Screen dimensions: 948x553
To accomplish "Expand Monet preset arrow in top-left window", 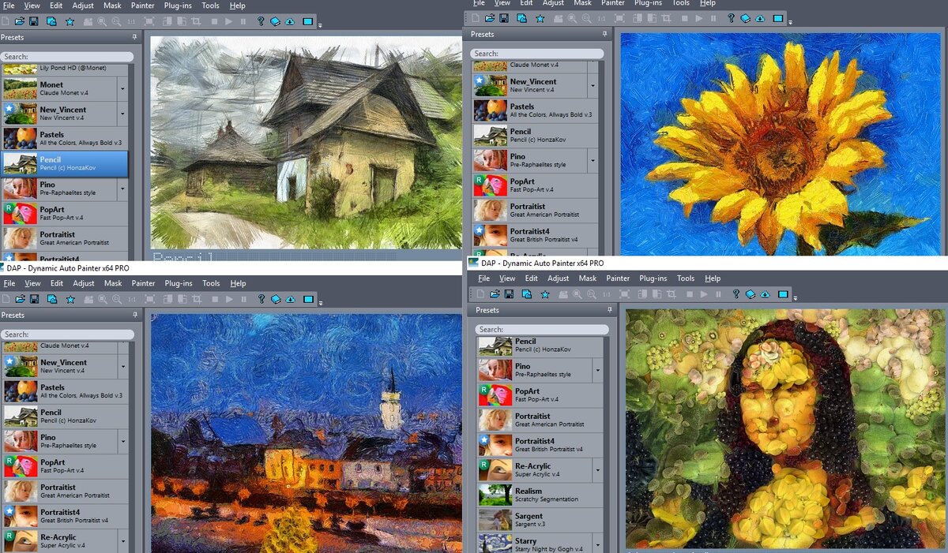I will click(122, 89).
